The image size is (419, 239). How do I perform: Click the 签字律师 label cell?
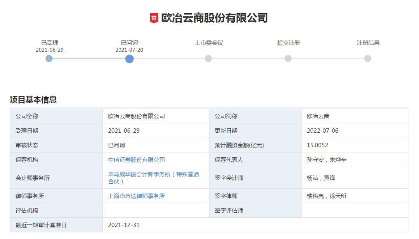[x=255, y=196]
